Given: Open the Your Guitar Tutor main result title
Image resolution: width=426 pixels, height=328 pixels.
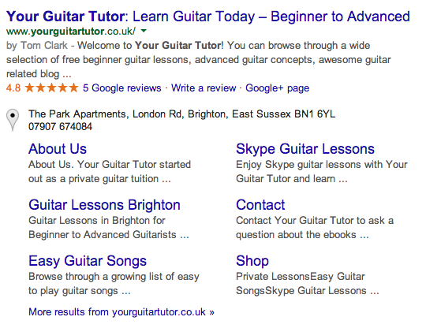Looking at the screenshot, I should [x=208, y=17].
